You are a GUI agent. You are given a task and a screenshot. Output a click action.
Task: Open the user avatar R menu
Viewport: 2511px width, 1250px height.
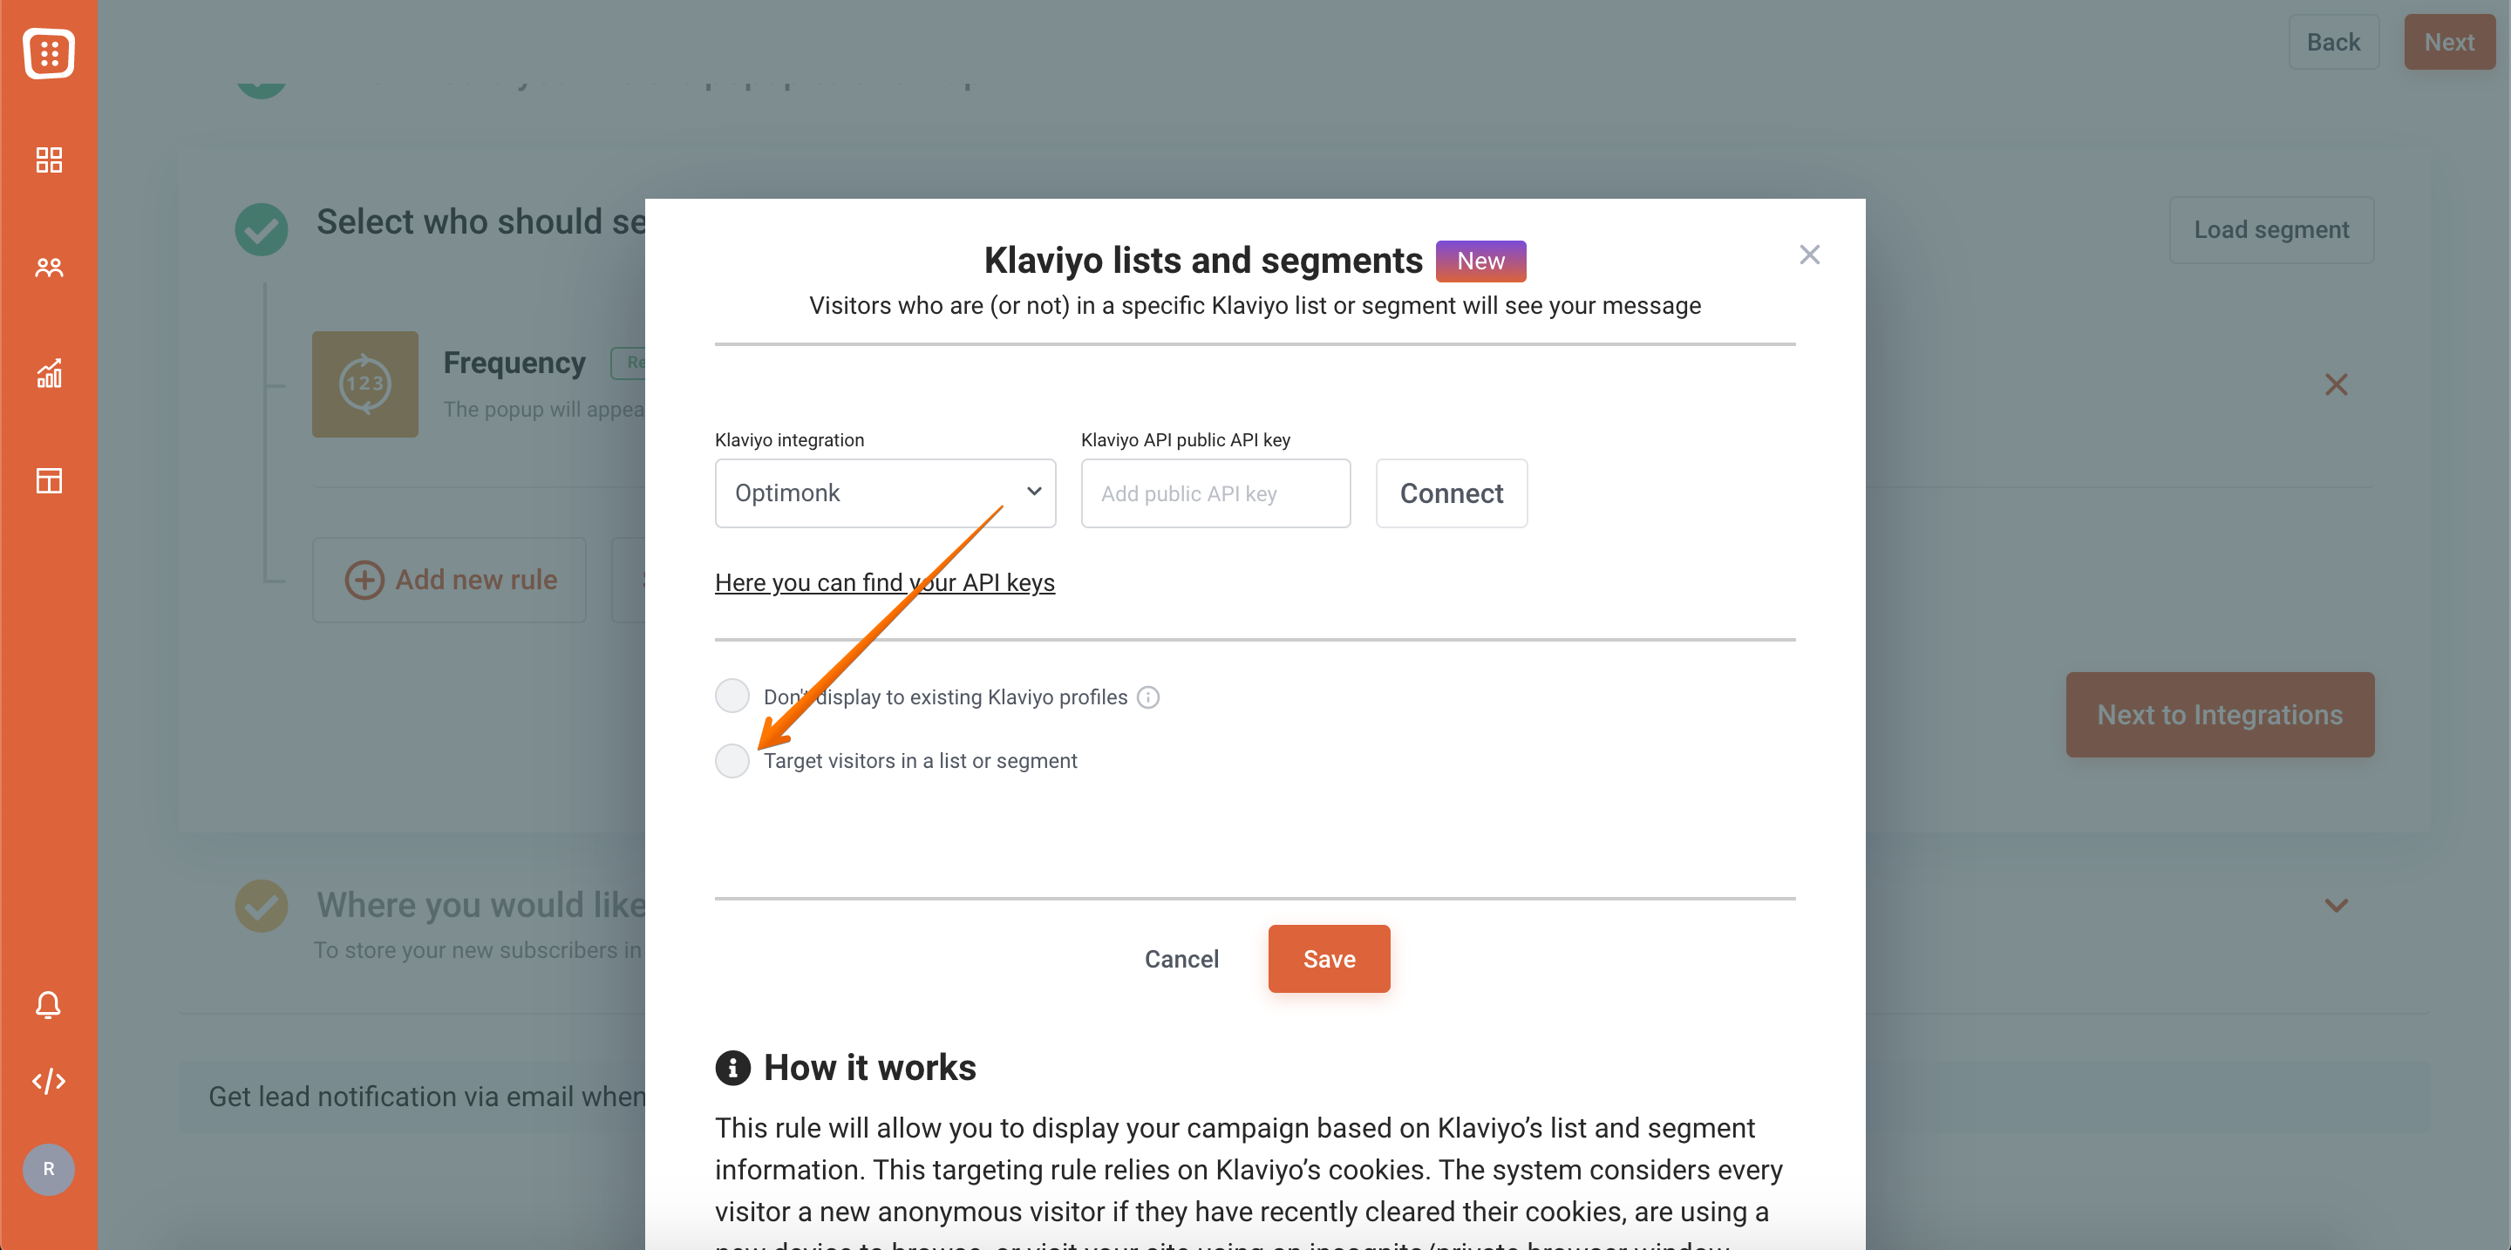pyautogui.click(x=49, y=1169)
